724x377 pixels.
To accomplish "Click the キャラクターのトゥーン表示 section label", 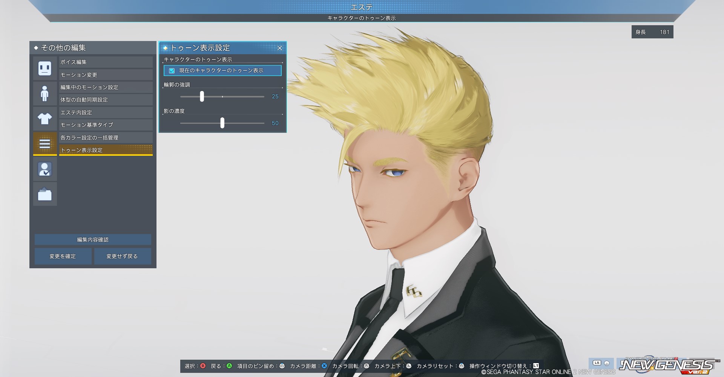I will (198, 59).
